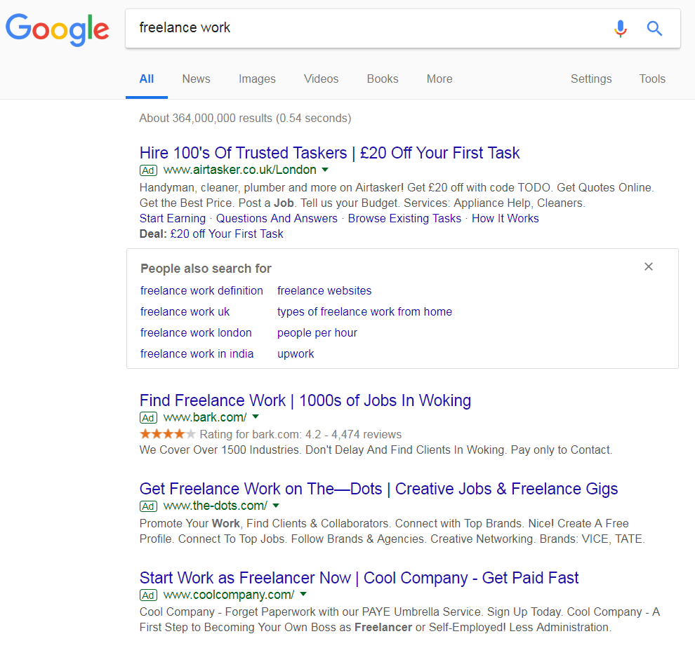This screenshot has width=695, height=655.
Task: Click the Google logo
Action: [57, 29]
